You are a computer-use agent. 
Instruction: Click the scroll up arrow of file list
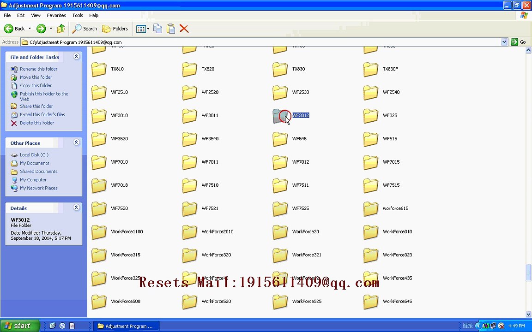(x=528, y=50)
